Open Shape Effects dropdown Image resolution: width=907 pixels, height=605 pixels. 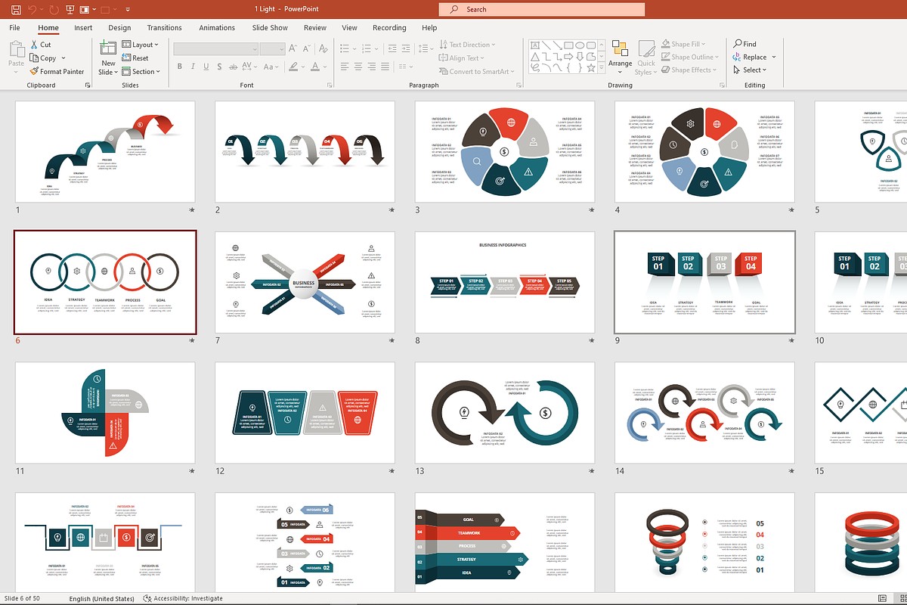point(689,70)
